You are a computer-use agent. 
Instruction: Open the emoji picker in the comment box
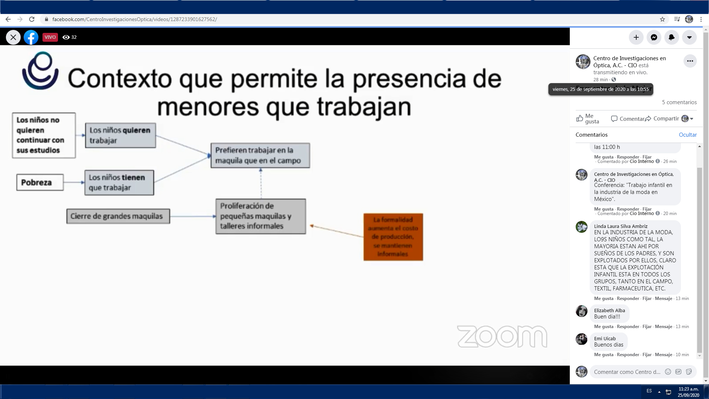668,372
